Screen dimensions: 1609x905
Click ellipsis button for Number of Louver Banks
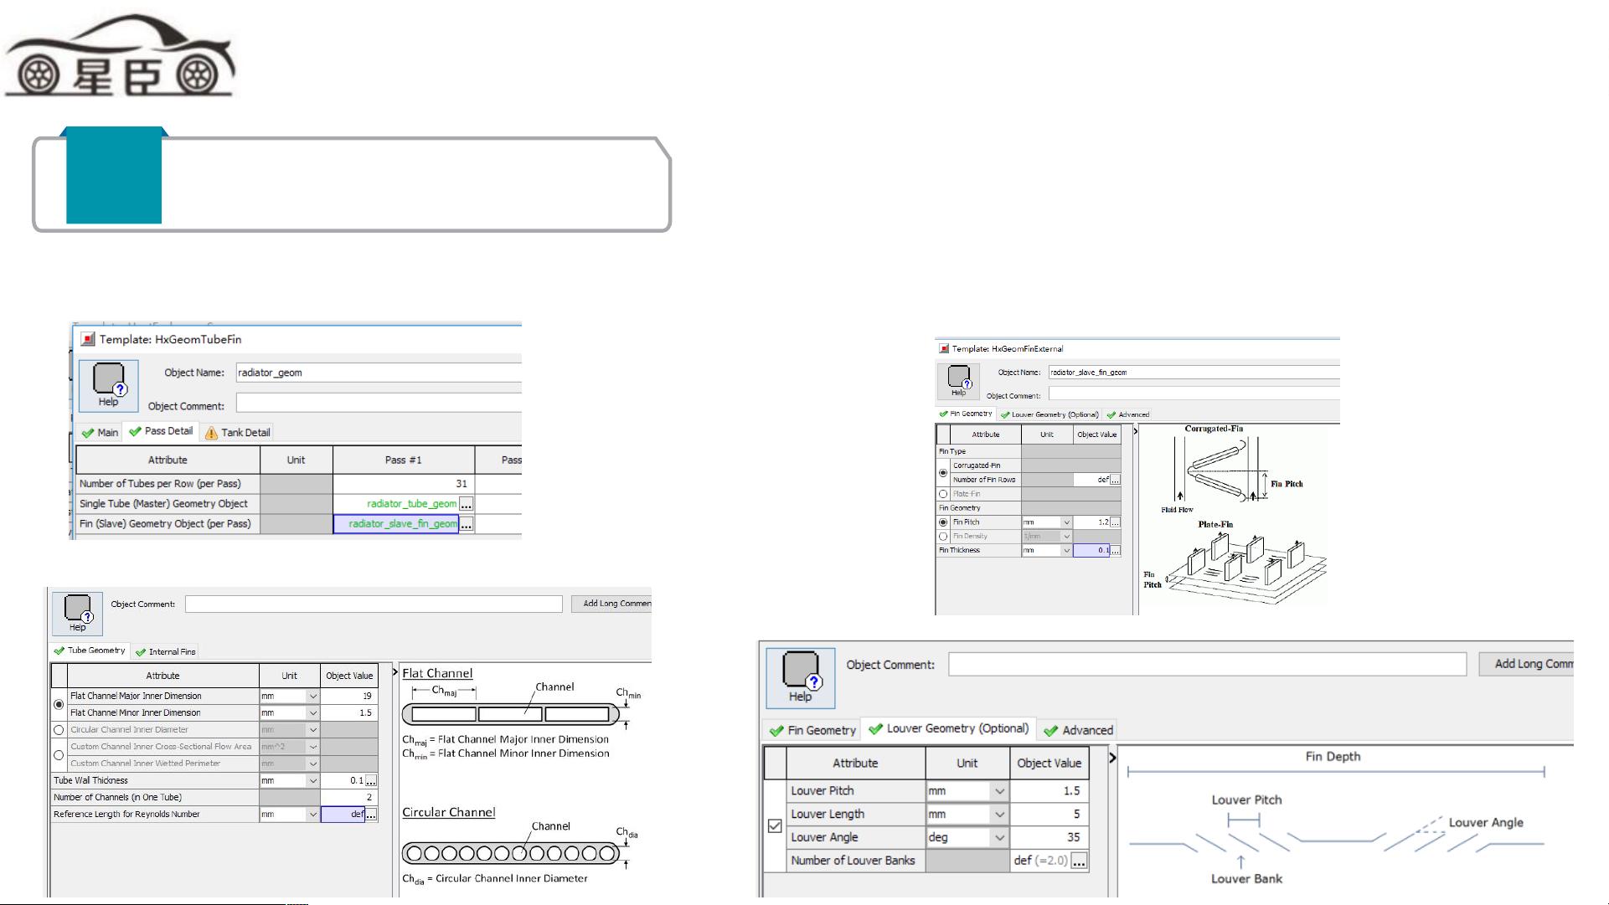pyautogui.click(x=1079, y=861)
